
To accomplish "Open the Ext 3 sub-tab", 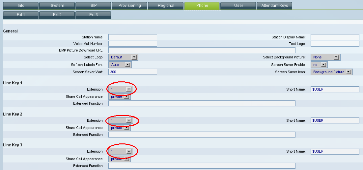I will pyautogui.click(x=93, y=15).
